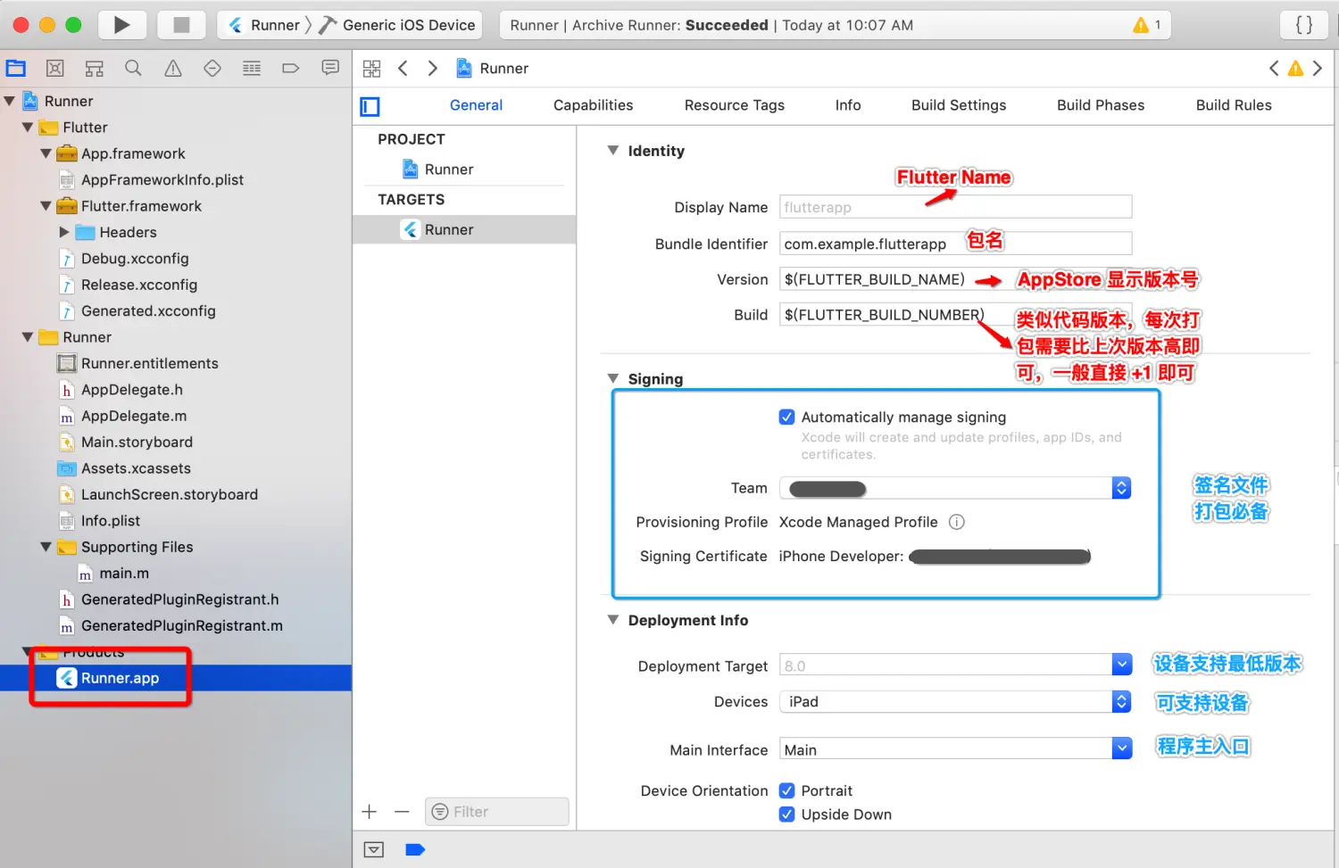Open the Breakpoint navigator icon
Viewport: 1339px width, 868px height.
[x=291, y=68]
